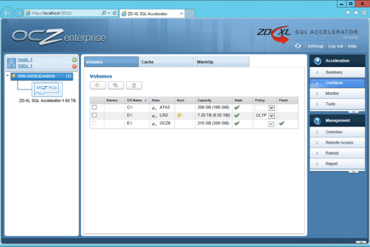Collapse the WIN-VS0KJD4AKH0 host tree node
The image size is (370, 247).
(8, 75)
